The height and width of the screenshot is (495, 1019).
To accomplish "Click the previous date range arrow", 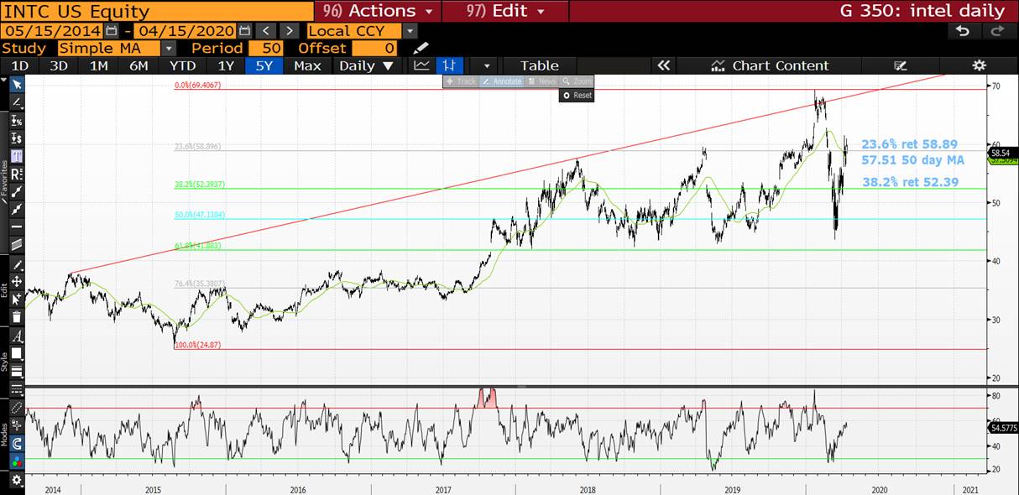I will click(x=266, y=30).
